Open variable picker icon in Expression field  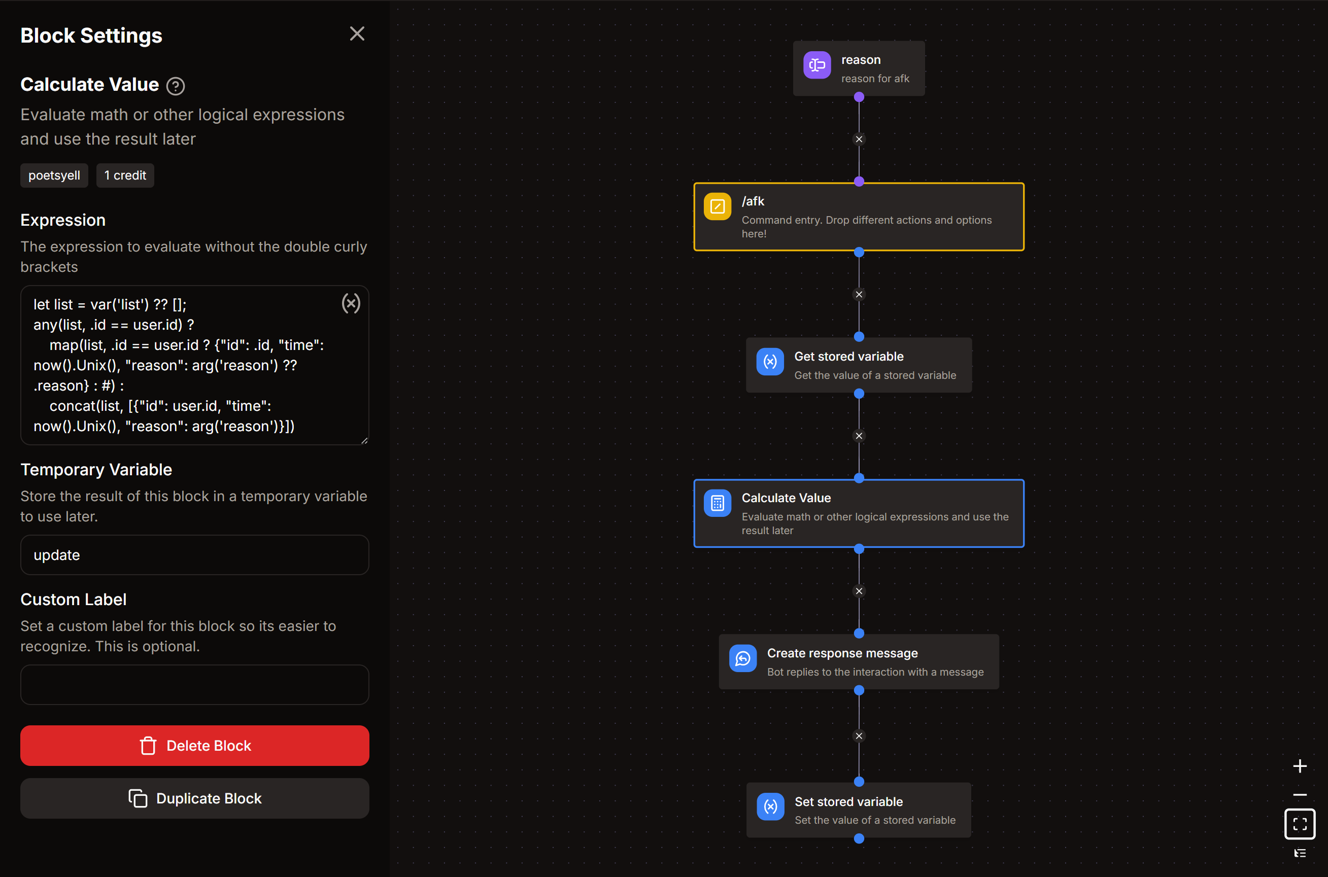[x=351, y=303]
